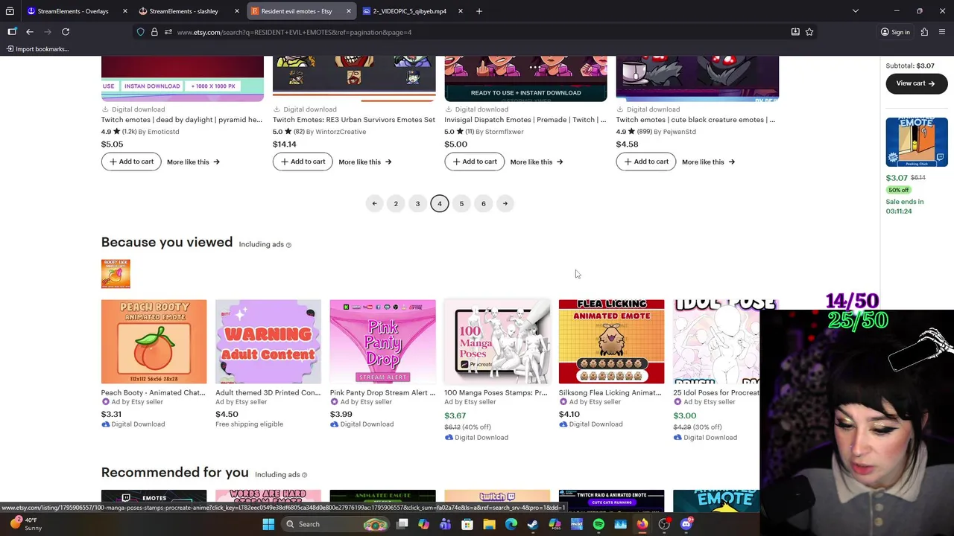
Task: Go to results page 6
Action: pyautogui.click(x=483, y=203)
